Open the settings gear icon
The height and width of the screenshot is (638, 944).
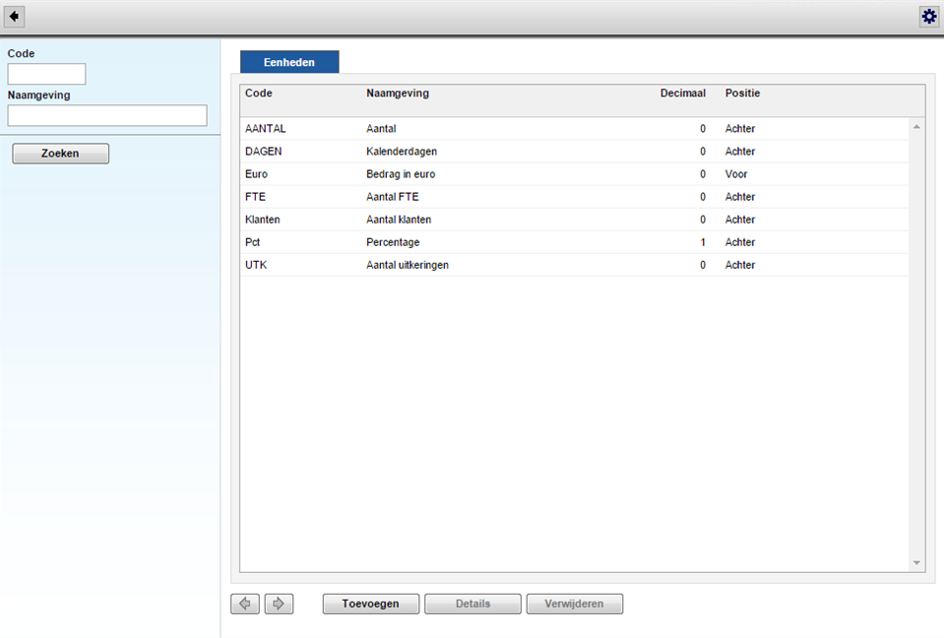click(x=928, y=17)
